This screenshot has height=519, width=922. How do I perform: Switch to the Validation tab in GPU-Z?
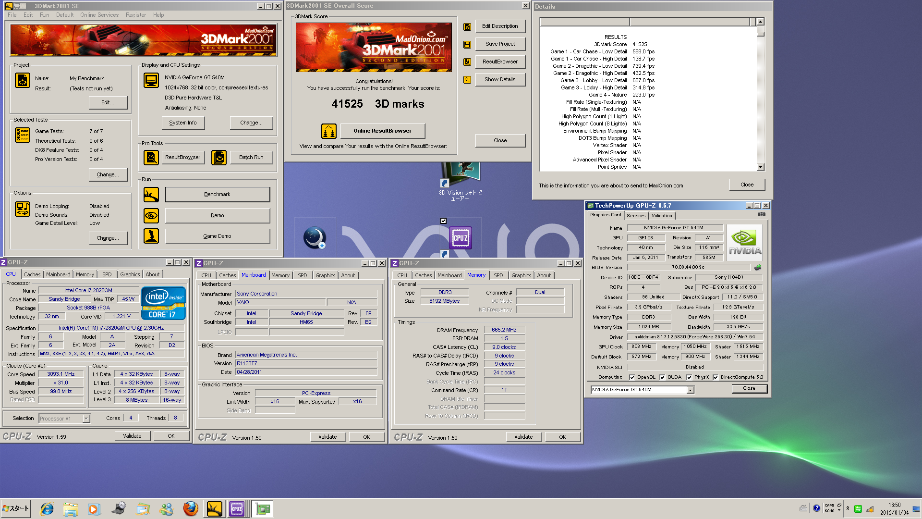(x=662, y=216)
